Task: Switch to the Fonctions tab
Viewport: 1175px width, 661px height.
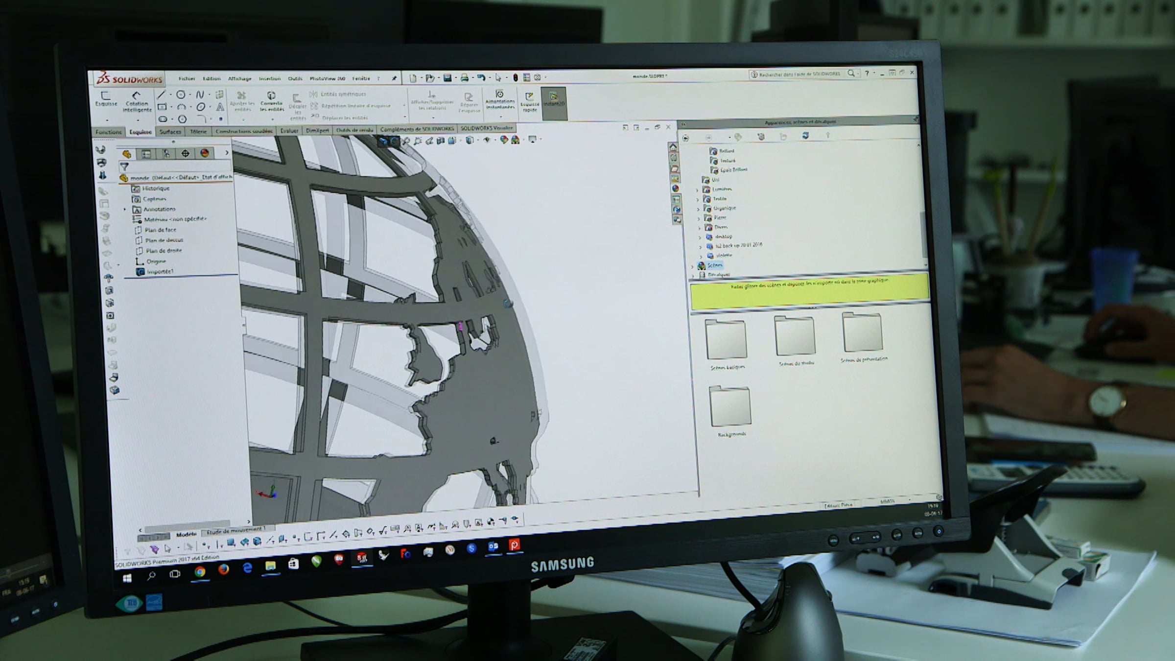Action: [x=109, y=132]
